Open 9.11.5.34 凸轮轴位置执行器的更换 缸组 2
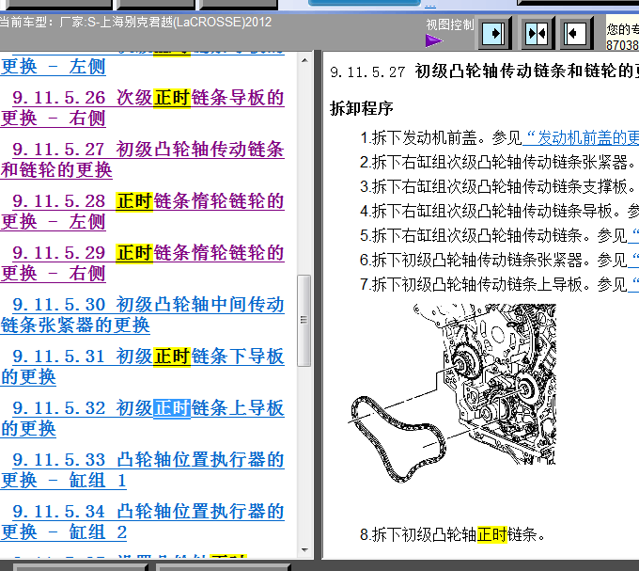This screenshot has height=571, width=639. coord(148,521)
